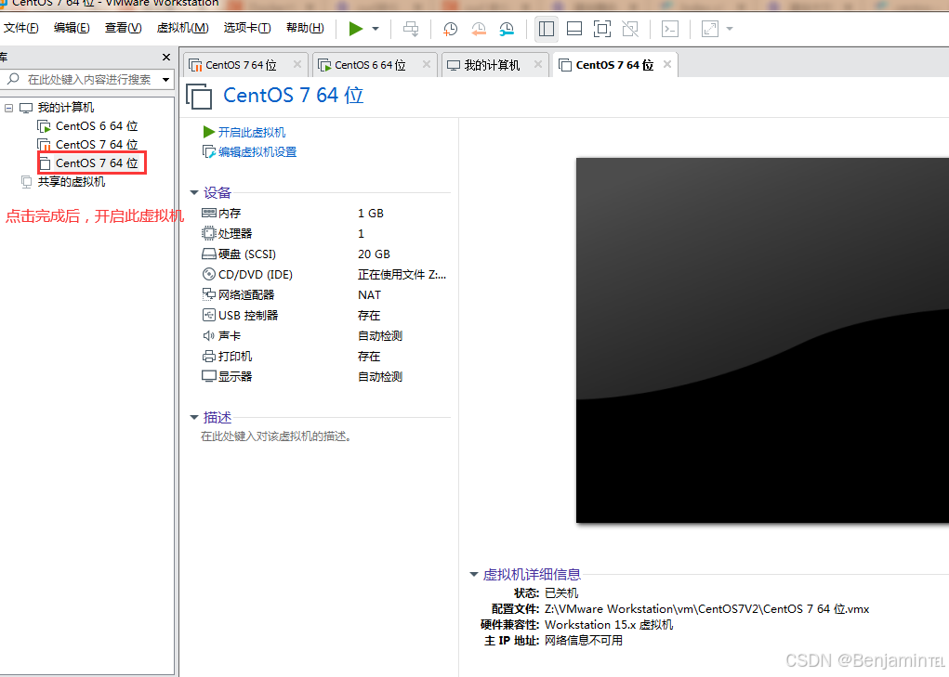
Task: Select the highlighted CentOS 7 64 位 tree item
Action: (x=87, y=163)
